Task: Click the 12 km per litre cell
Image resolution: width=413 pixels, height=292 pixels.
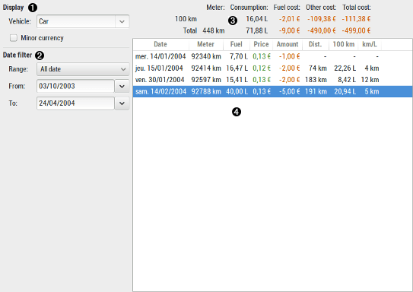Action: click(370, 80)
